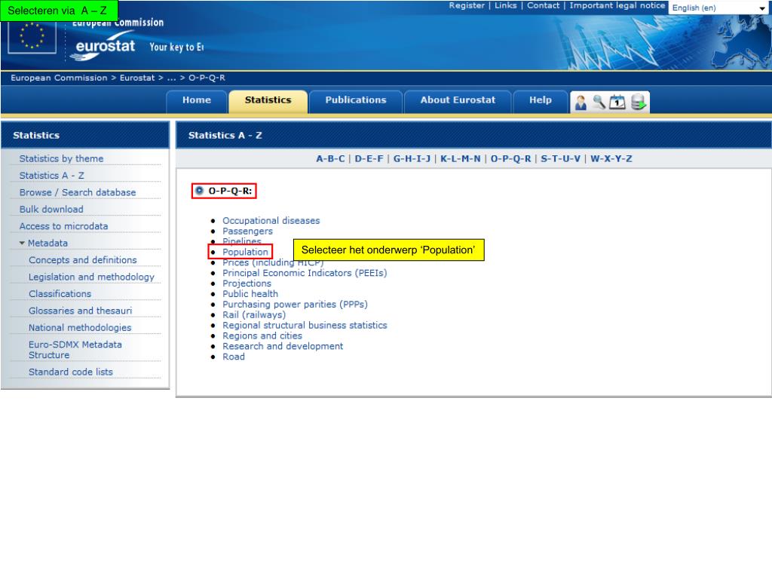Jump to the D-E-F letter group
The image size is (772, 579).
(369, 158)
